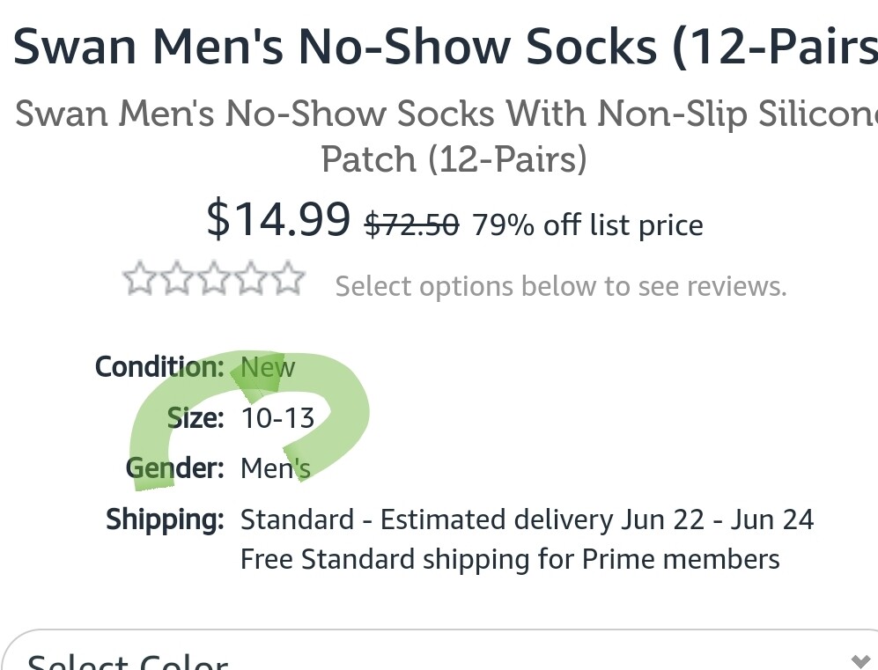Click 'Select options below to see reviews'
This screenshot has width=878, height=670.
tap(560, 286)
